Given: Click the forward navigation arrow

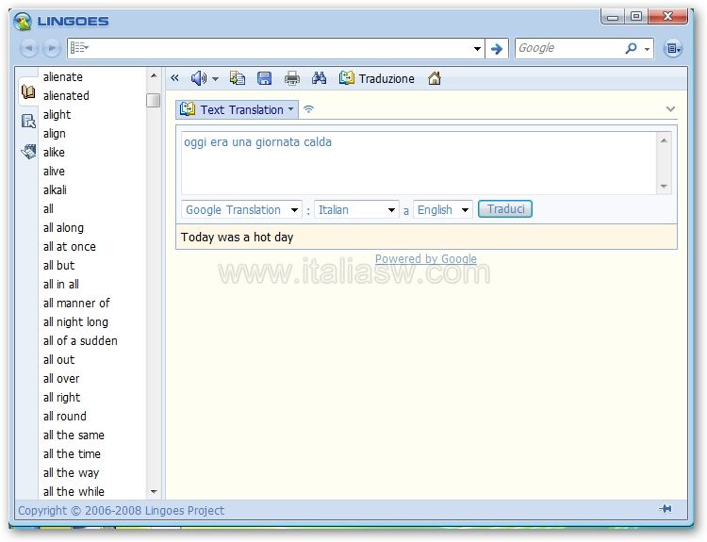Looking at the screenshot, I should pyautogui.click(x=52, y=48).
